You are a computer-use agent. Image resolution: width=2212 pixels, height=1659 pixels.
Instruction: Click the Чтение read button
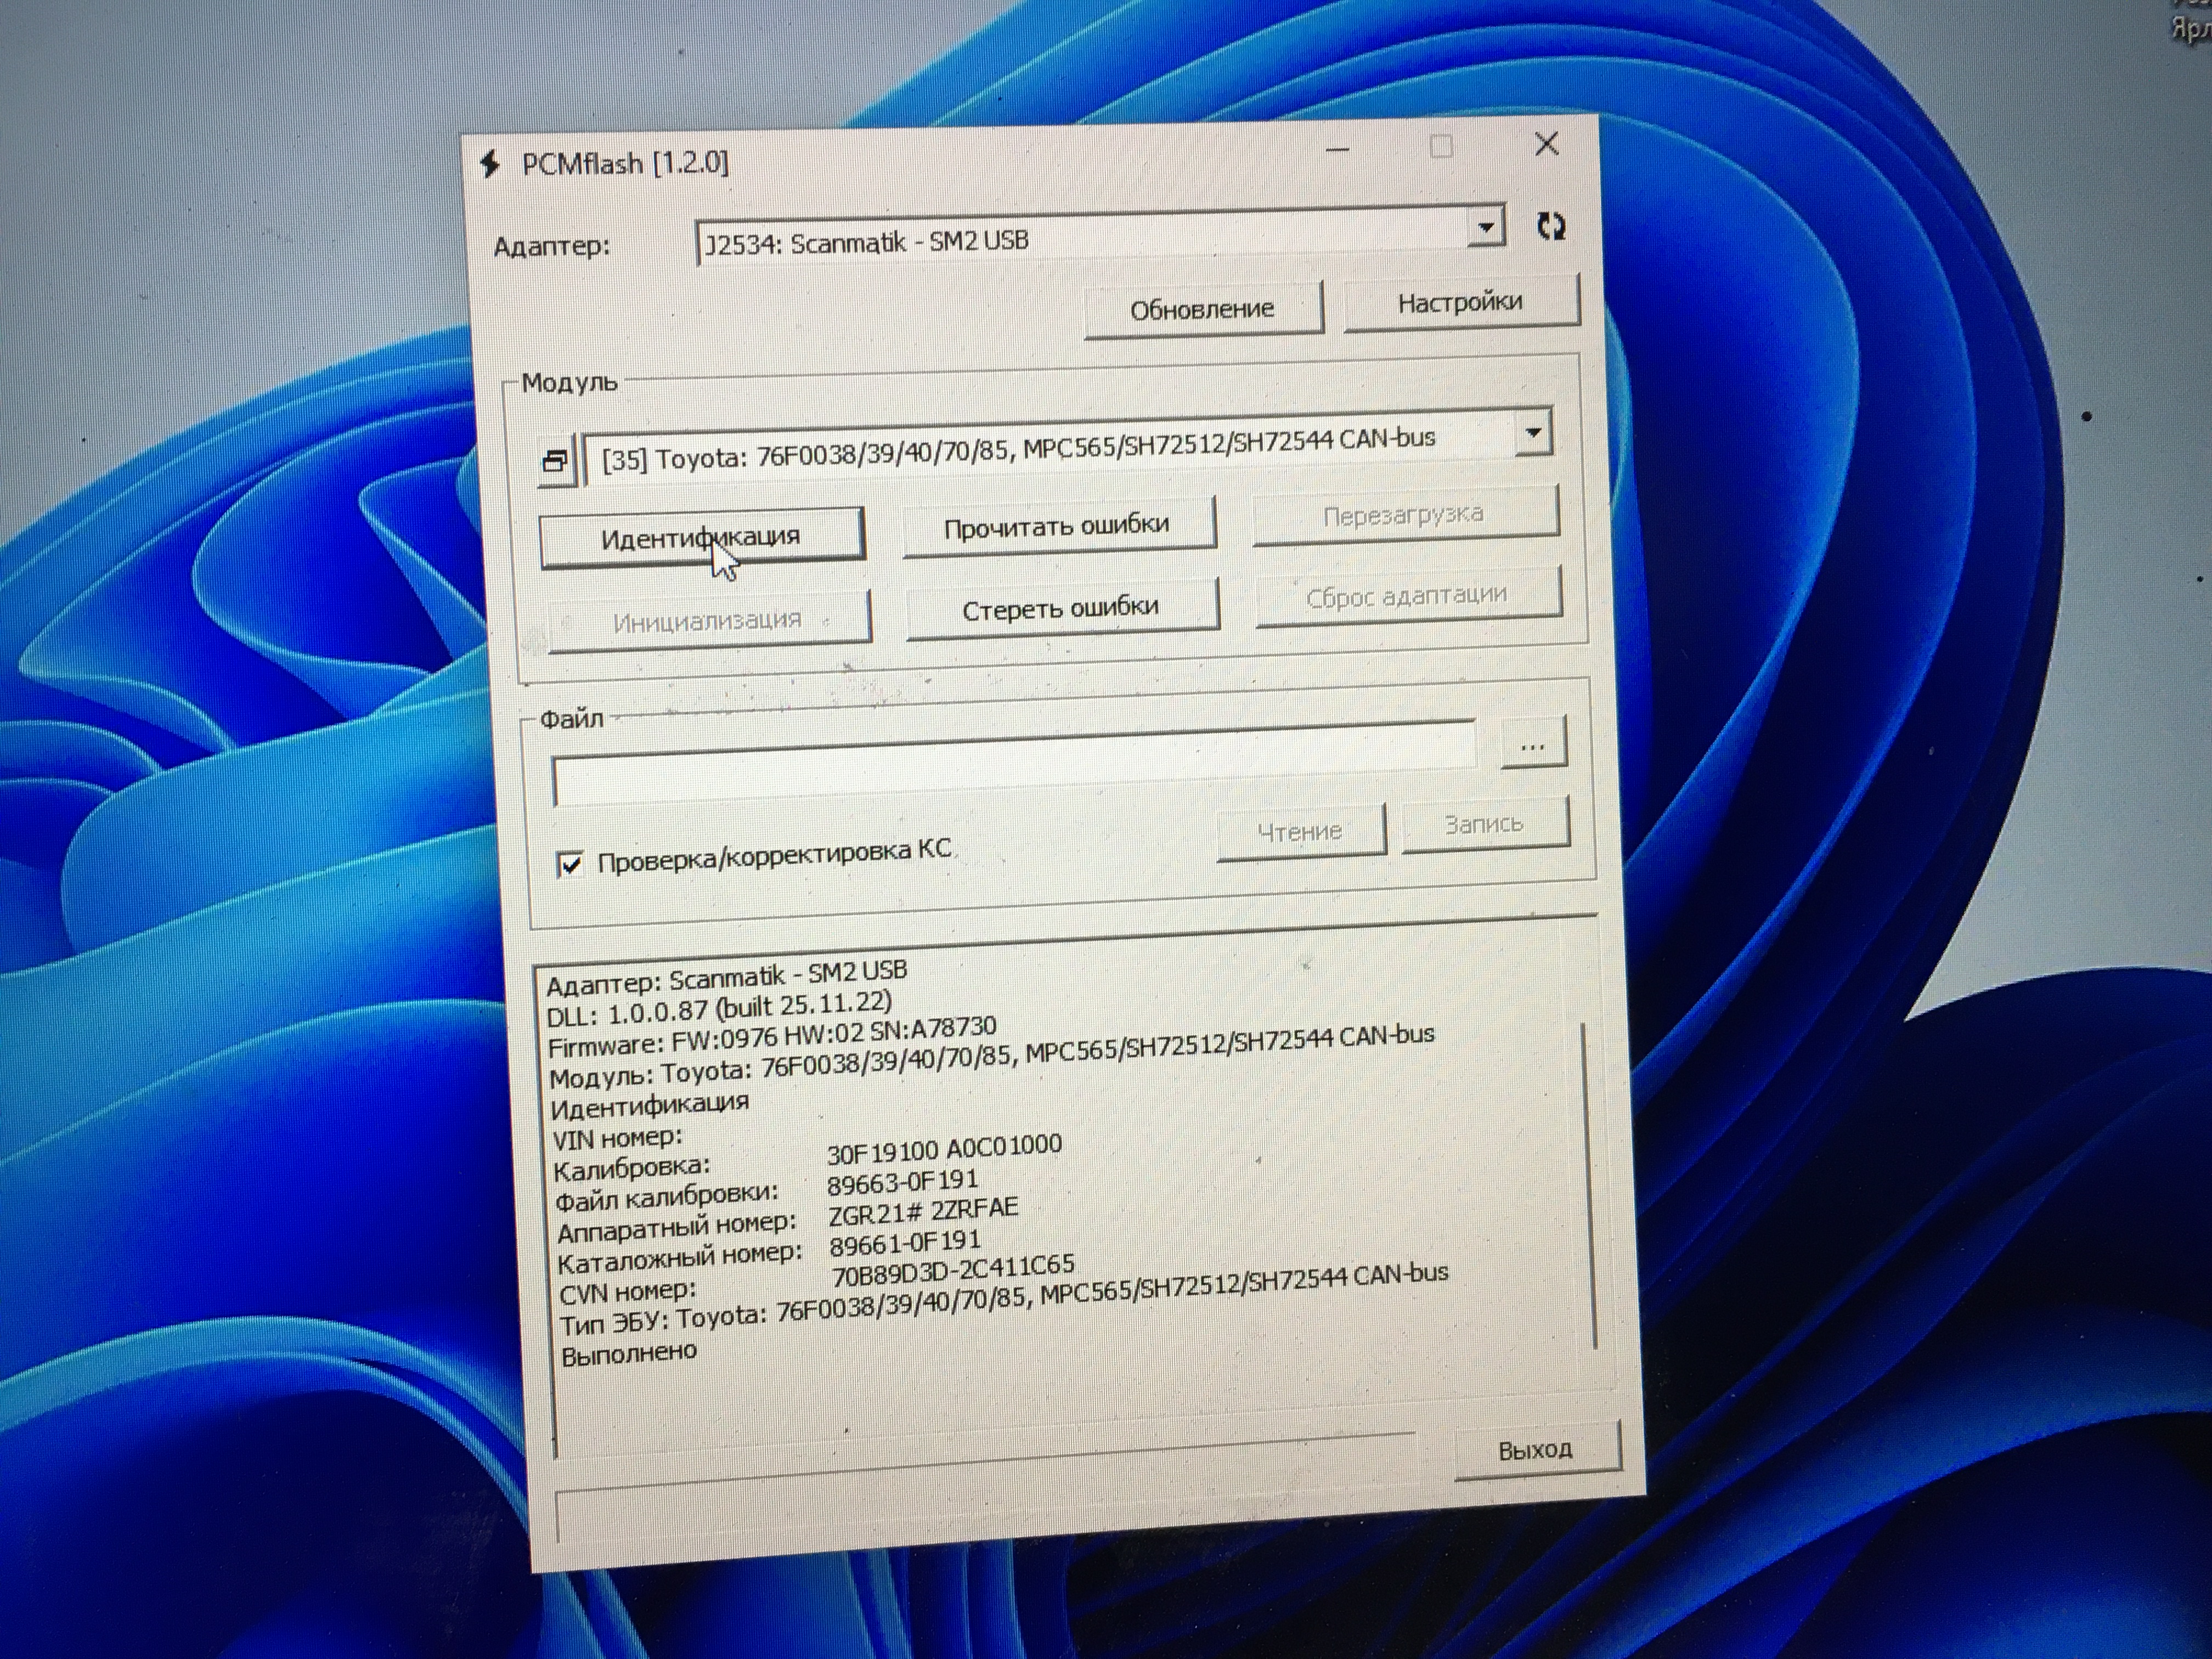tap(1300, 831)
